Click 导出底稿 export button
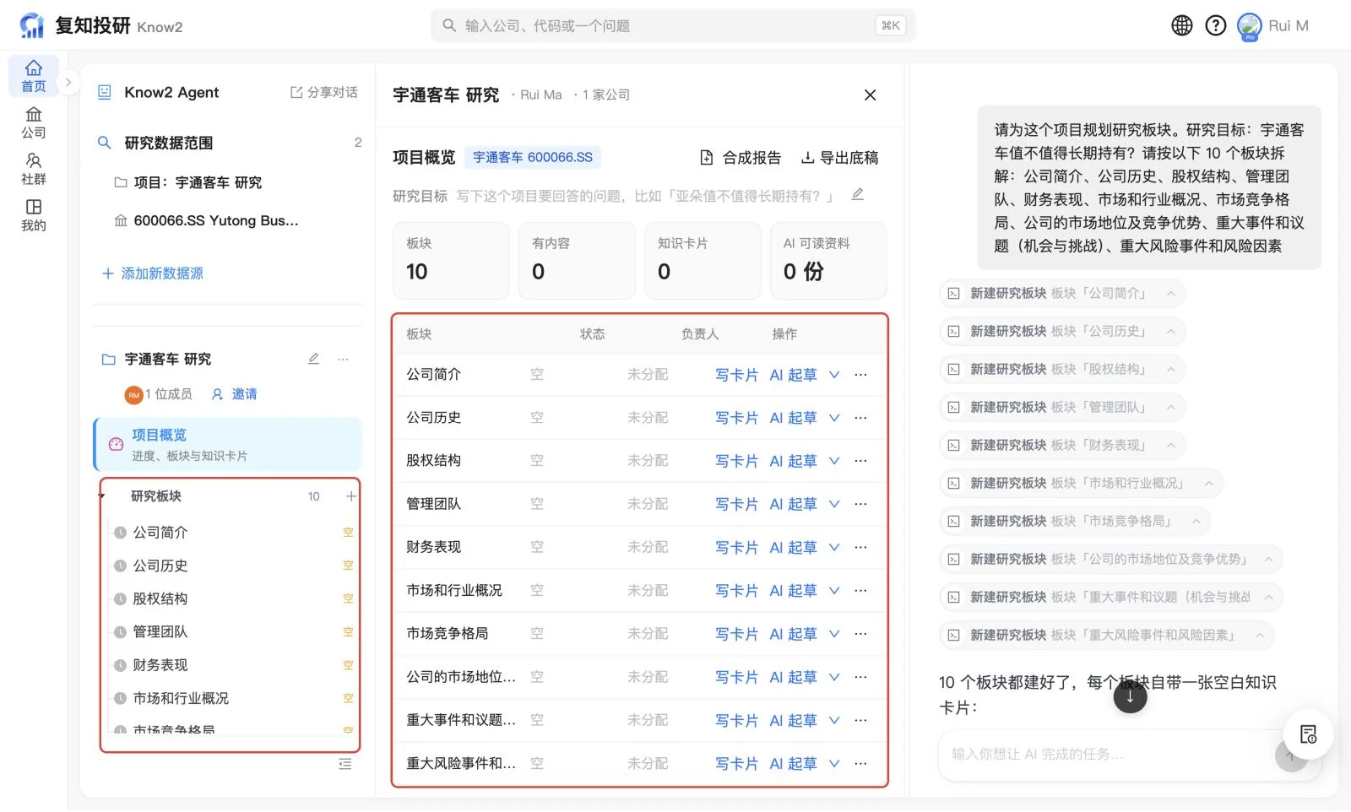This screenshot has height=812, width=1351. pos(839,158)
